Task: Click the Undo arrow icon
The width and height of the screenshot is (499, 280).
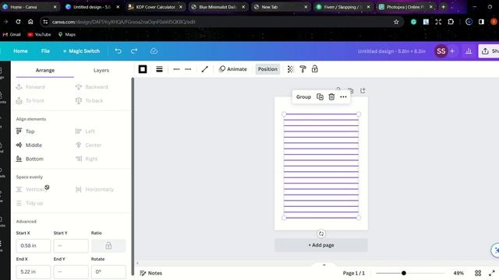Action: pos(118,51)
